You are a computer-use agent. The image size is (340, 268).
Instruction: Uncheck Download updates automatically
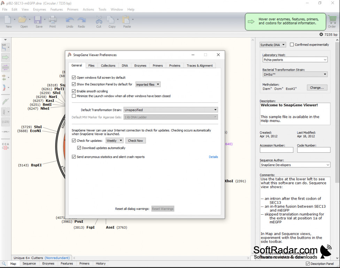[x=79, y=148]
